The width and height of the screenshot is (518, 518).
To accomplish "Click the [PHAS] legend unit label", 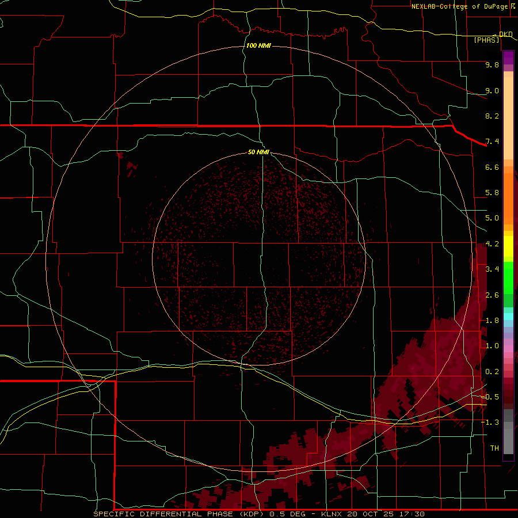I will coord(486,40).
